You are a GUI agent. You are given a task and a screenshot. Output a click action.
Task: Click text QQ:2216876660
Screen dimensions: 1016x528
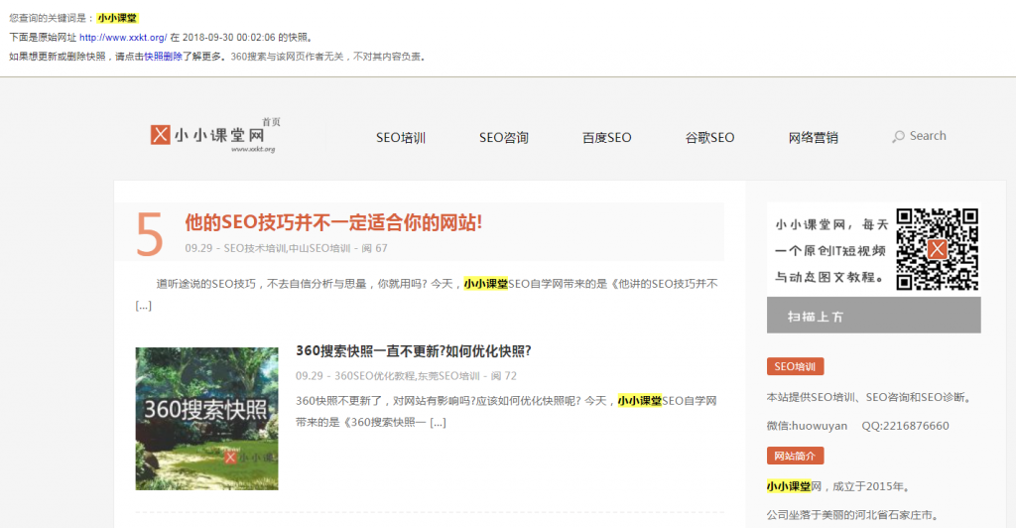[x=905, y=426]
